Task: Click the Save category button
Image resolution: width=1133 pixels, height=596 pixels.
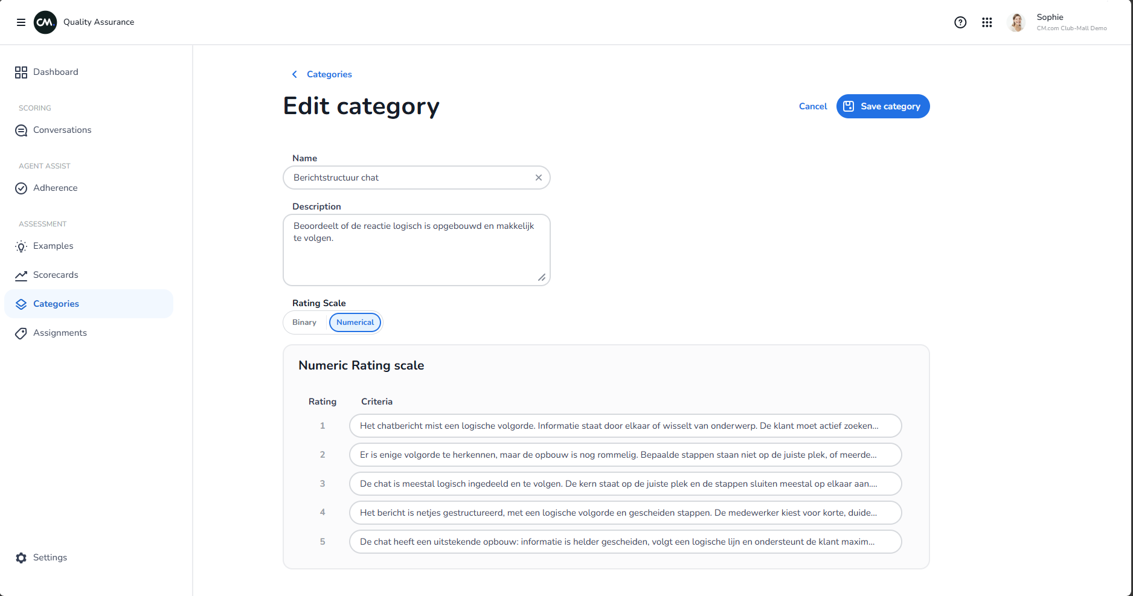Action: pyautogui.click(x=883, y=106)
